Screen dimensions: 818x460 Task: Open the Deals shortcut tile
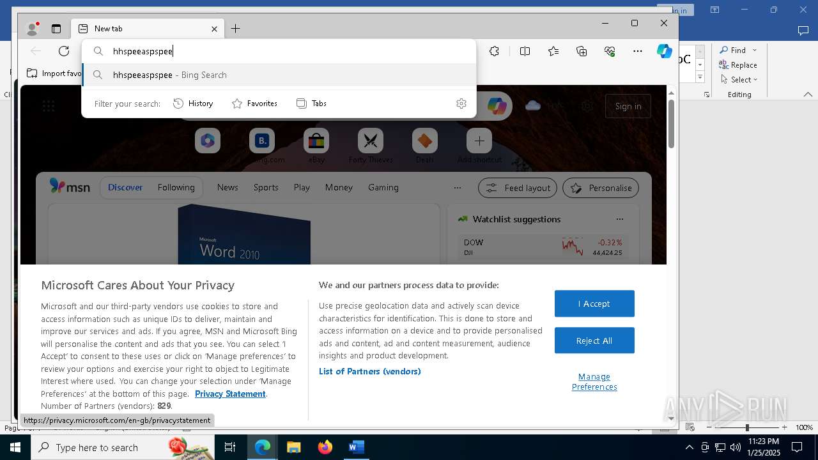425,141
